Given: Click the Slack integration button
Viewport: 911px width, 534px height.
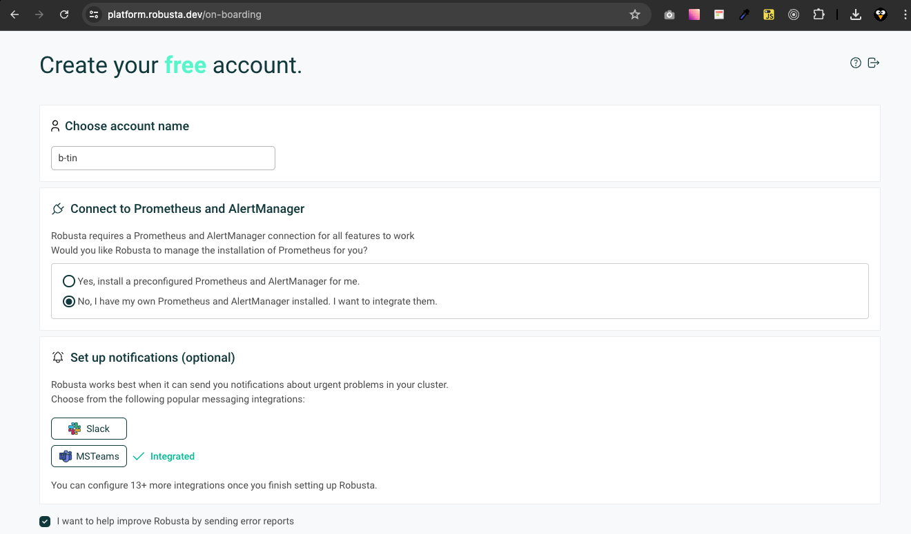Looking at the screenshot, I should pos(89,429).
